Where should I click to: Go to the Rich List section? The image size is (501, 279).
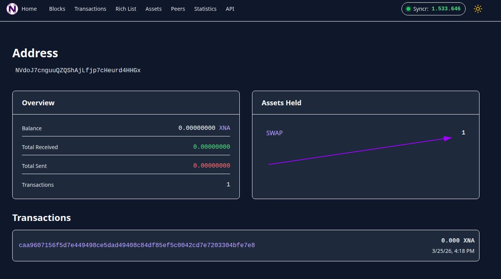[126, 8]
